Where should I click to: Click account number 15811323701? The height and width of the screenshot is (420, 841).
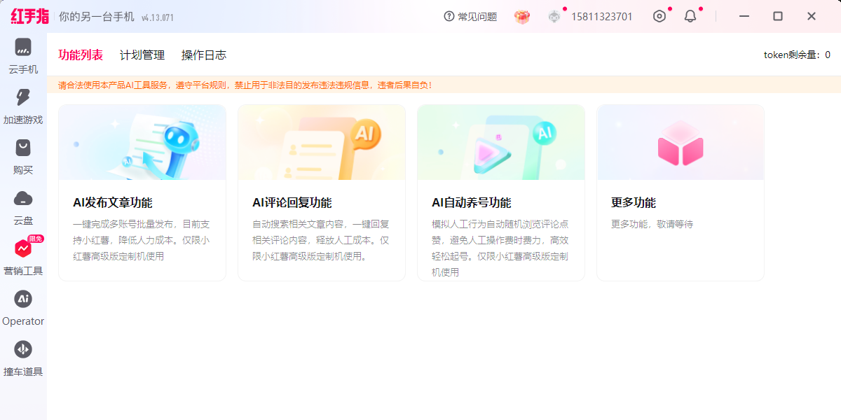click(602, 17)
